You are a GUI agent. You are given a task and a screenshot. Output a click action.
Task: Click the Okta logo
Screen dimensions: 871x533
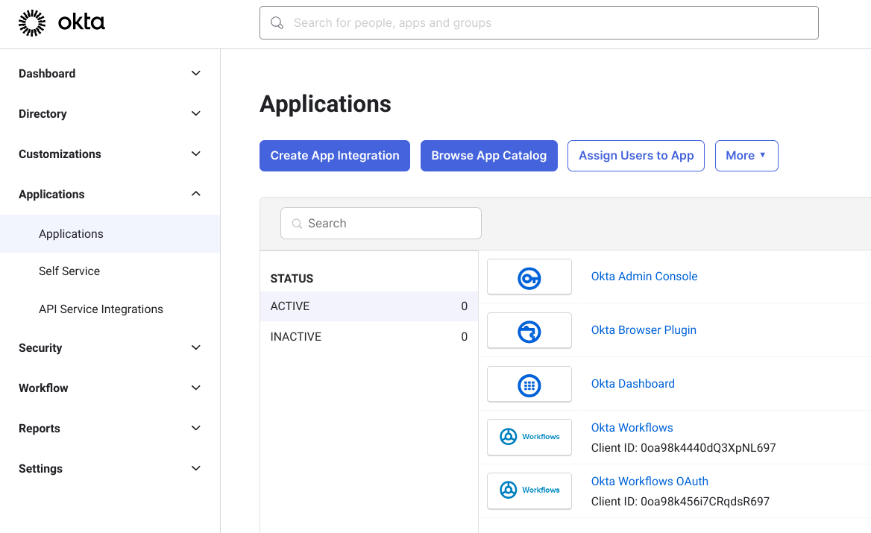pyautogui.click(x=62, y=23)
